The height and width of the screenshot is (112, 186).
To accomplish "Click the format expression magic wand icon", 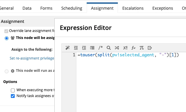I will point(68,48).
